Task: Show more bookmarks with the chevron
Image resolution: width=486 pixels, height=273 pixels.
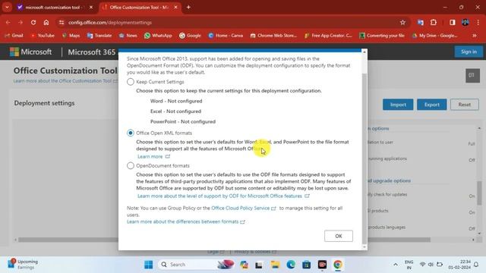Action: coord(475,36)
